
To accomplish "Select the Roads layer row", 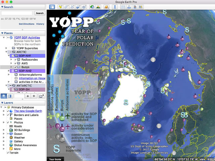I will [18, 126].
